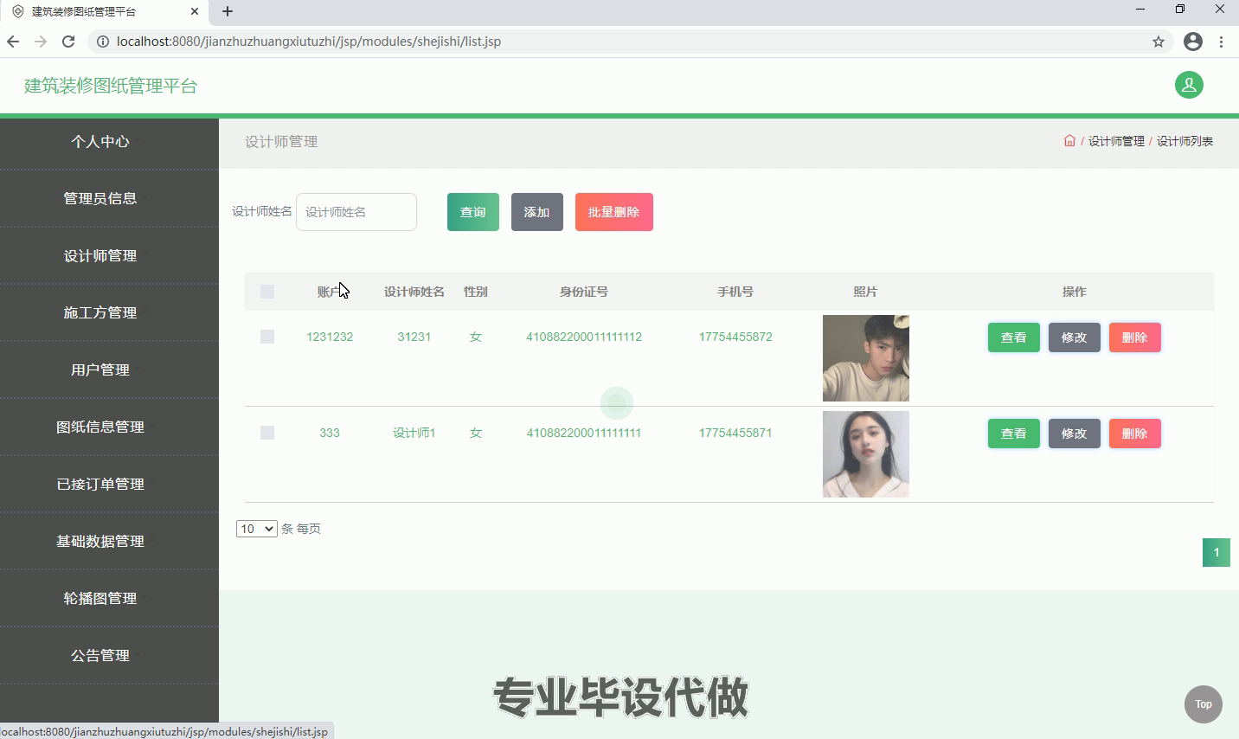Click 修改 for 设计师1
Image resolution: width=1239 pixels, height=739 pixels.
(x=1075, y=434)
